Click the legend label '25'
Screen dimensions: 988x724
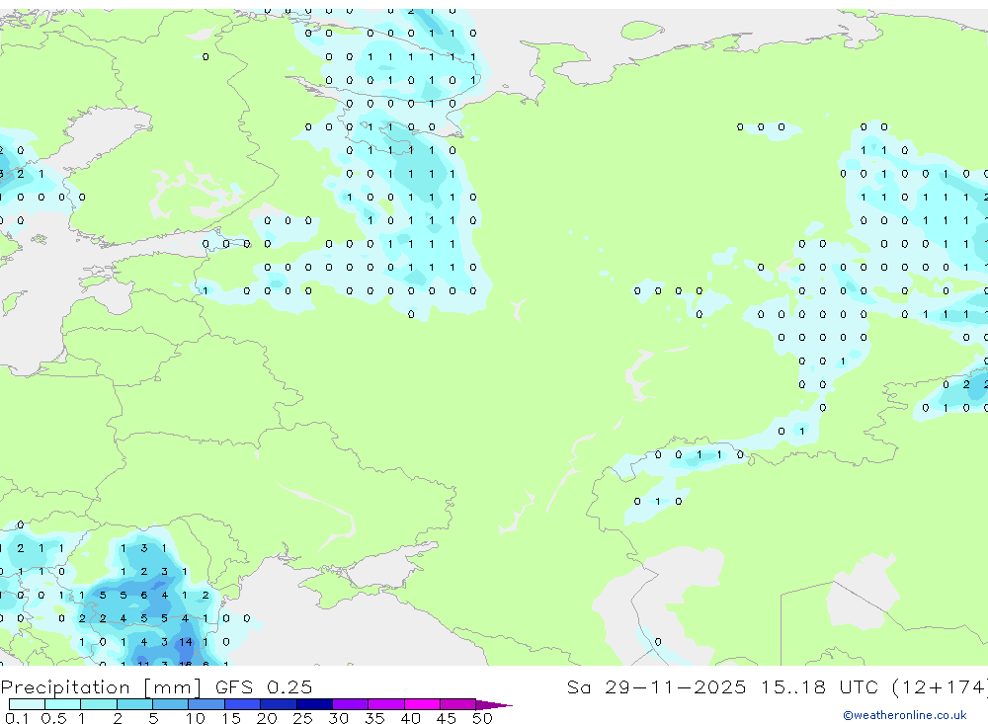click(302, 718)
